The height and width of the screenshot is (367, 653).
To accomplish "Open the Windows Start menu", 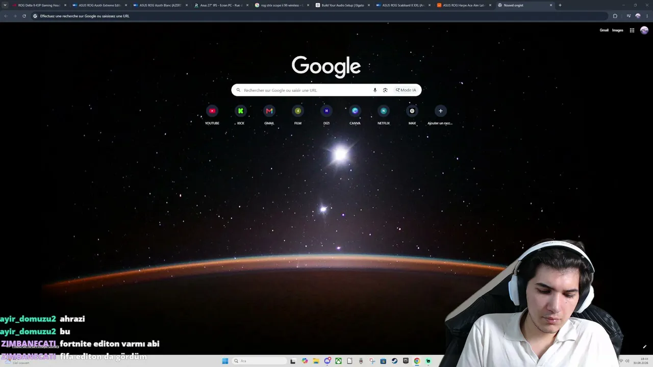I will click(225, 361).
